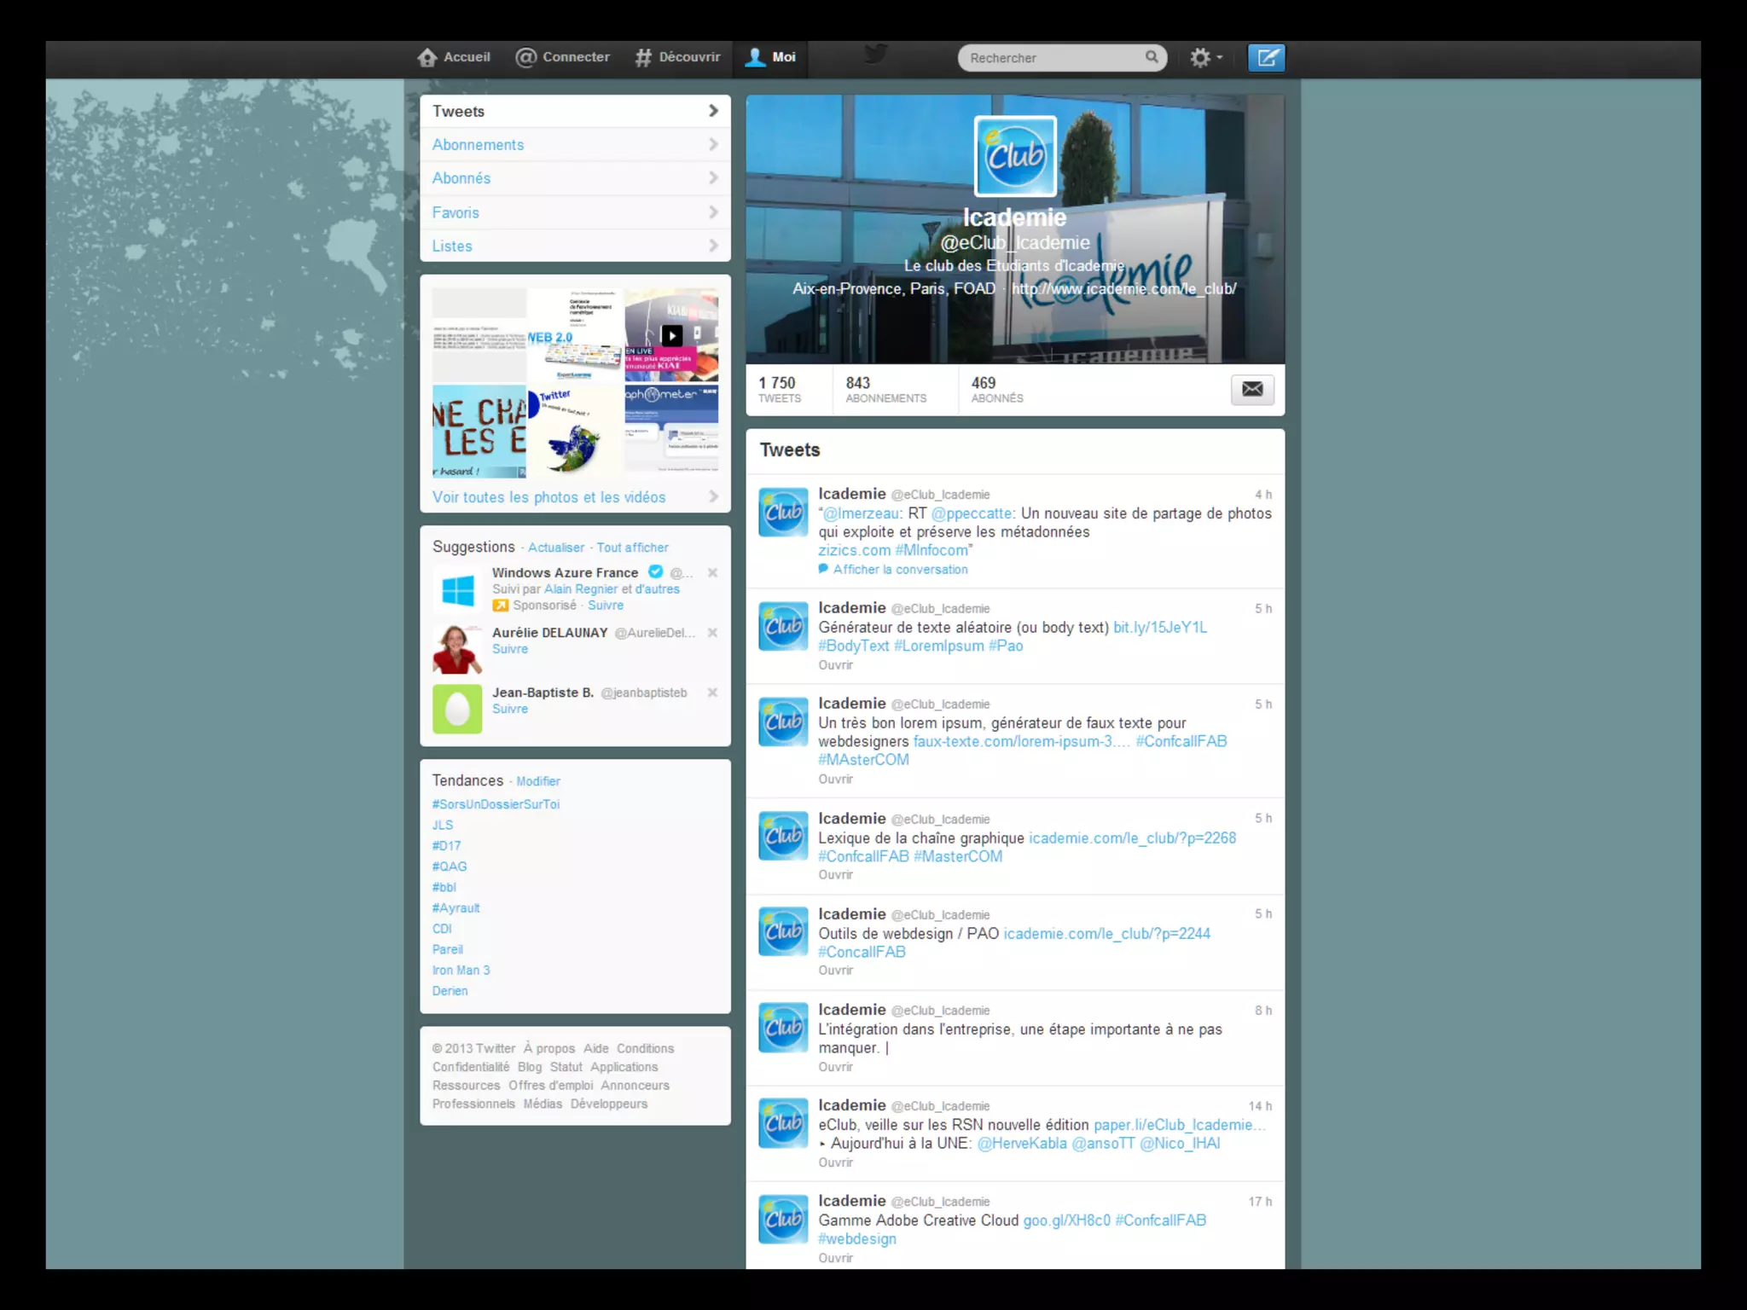This screenshot has width=1747, height=1310.
Task: Open the Découvrir tab
Action: pyautogui.click(x=678, y=57)
